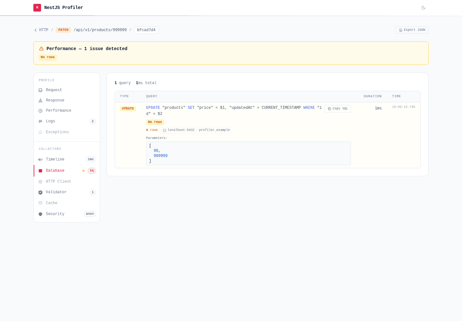Click the query Parameters box
Viewport: 462px width, 321px height.
tap(249, 153)
